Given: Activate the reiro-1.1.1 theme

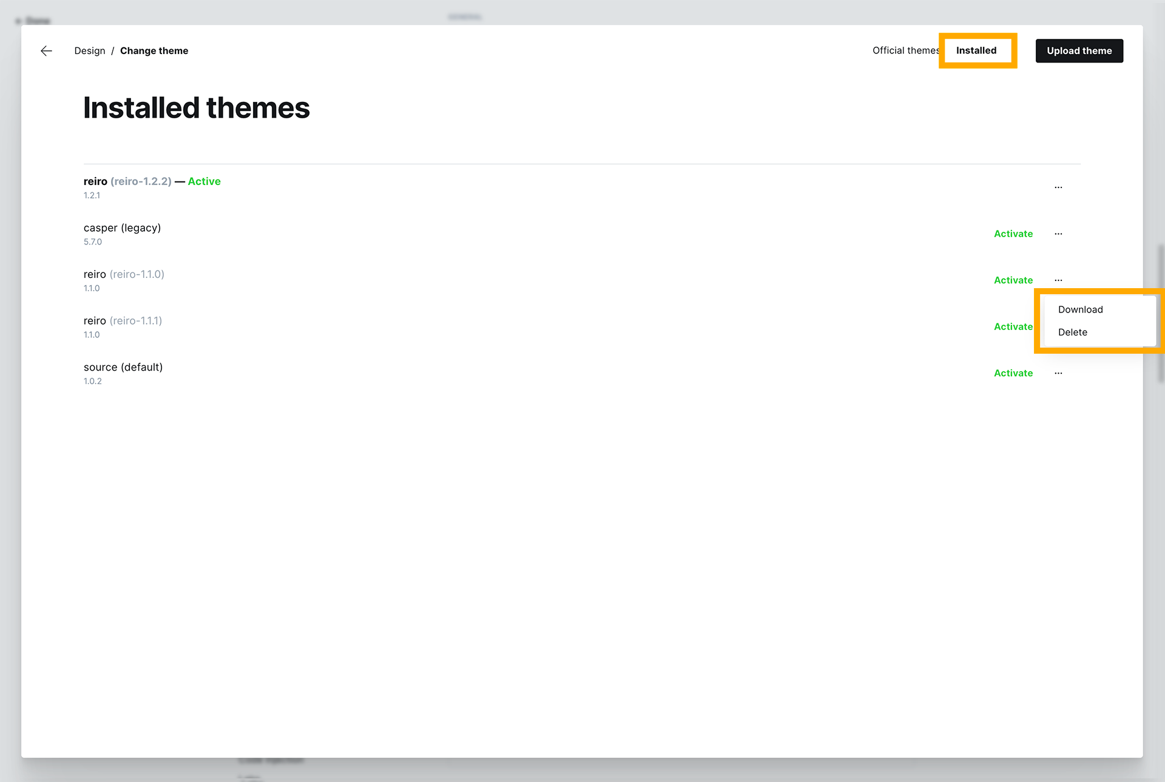Looking at the screenshot, I should point(1013,327).
